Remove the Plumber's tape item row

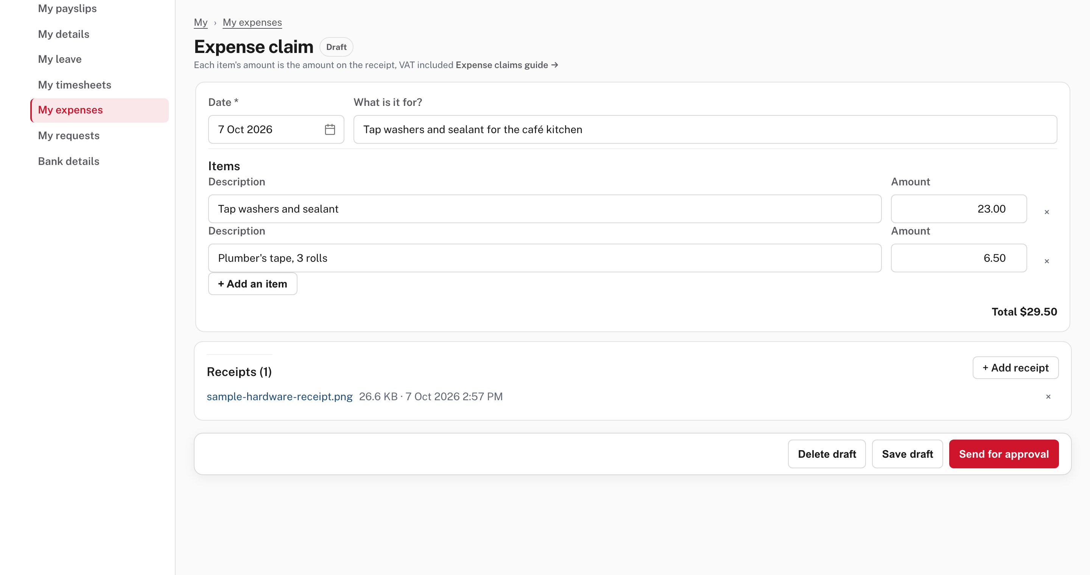1046,261
